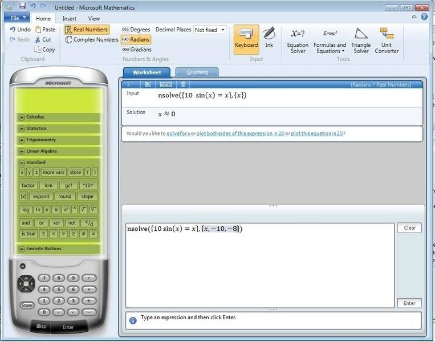
Task: Click 'plot this equation in 2D' link
Action: click(317, 133)
